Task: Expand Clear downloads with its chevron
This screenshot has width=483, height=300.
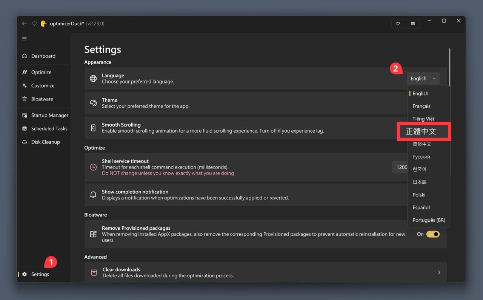Action: tap(439, 272)
